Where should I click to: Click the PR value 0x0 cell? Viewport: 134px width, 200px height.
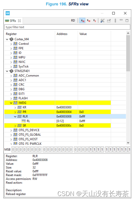point(81,112)
